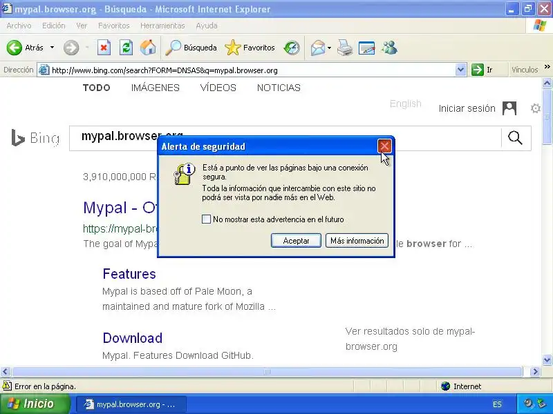
Task: Click the vertical scrollbar thumb
Action: (547, 117)
